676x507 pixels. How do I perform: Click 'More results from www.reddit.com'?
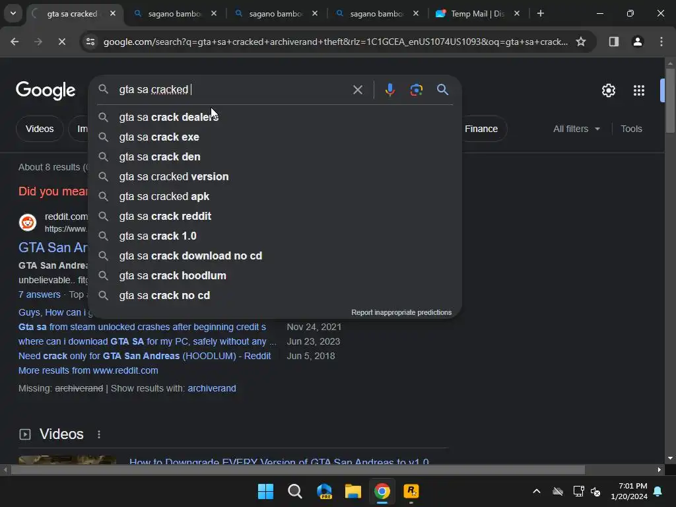[x=88, y=371]
